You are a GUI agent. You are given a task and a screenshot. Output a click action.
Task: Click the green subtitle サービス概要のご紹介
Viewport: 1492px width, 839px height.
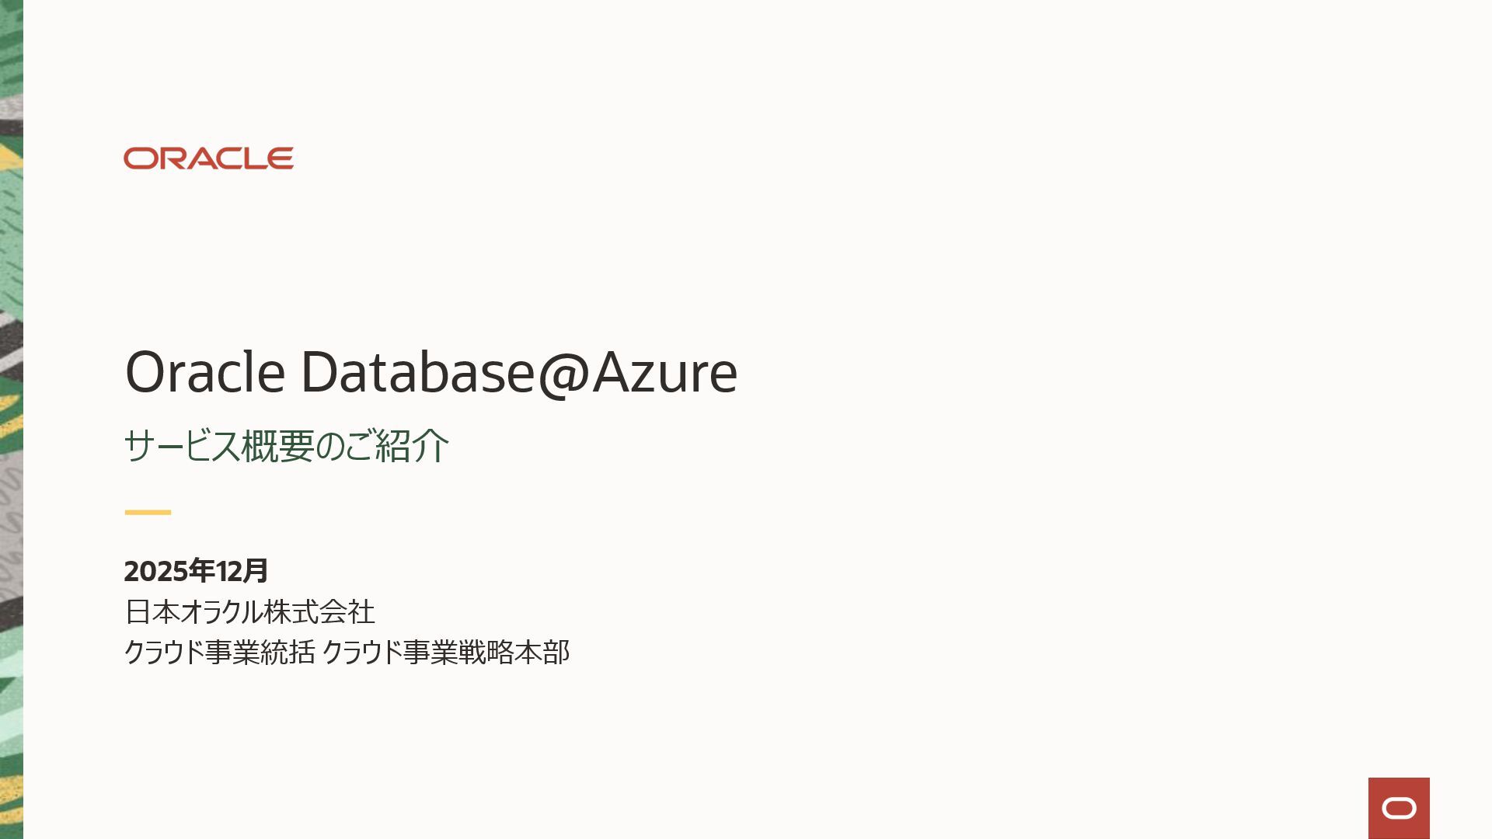coord(286,446)
